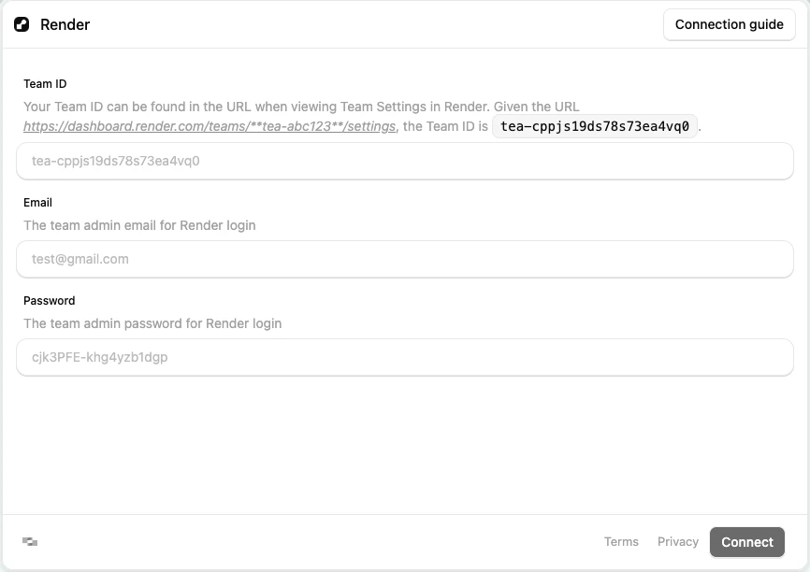This screenshot has height=572, width=810.
Task: Focus the Password input field
Action: 404,357
